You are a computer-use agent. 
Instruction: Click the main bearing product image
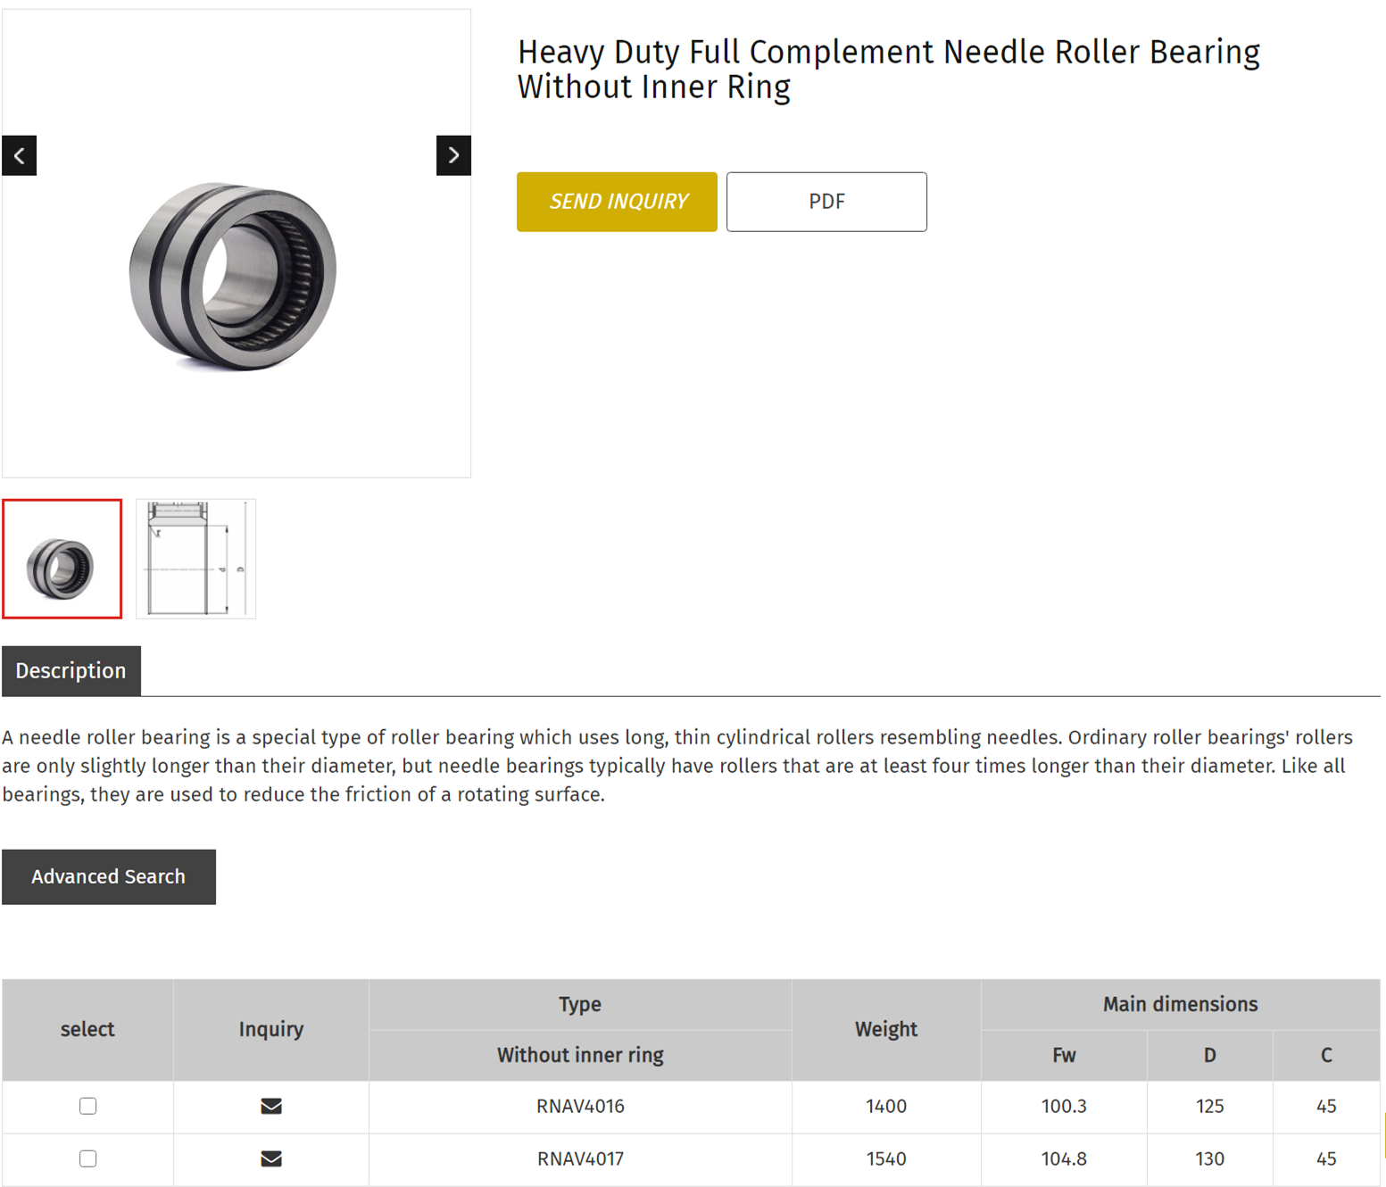234,275
